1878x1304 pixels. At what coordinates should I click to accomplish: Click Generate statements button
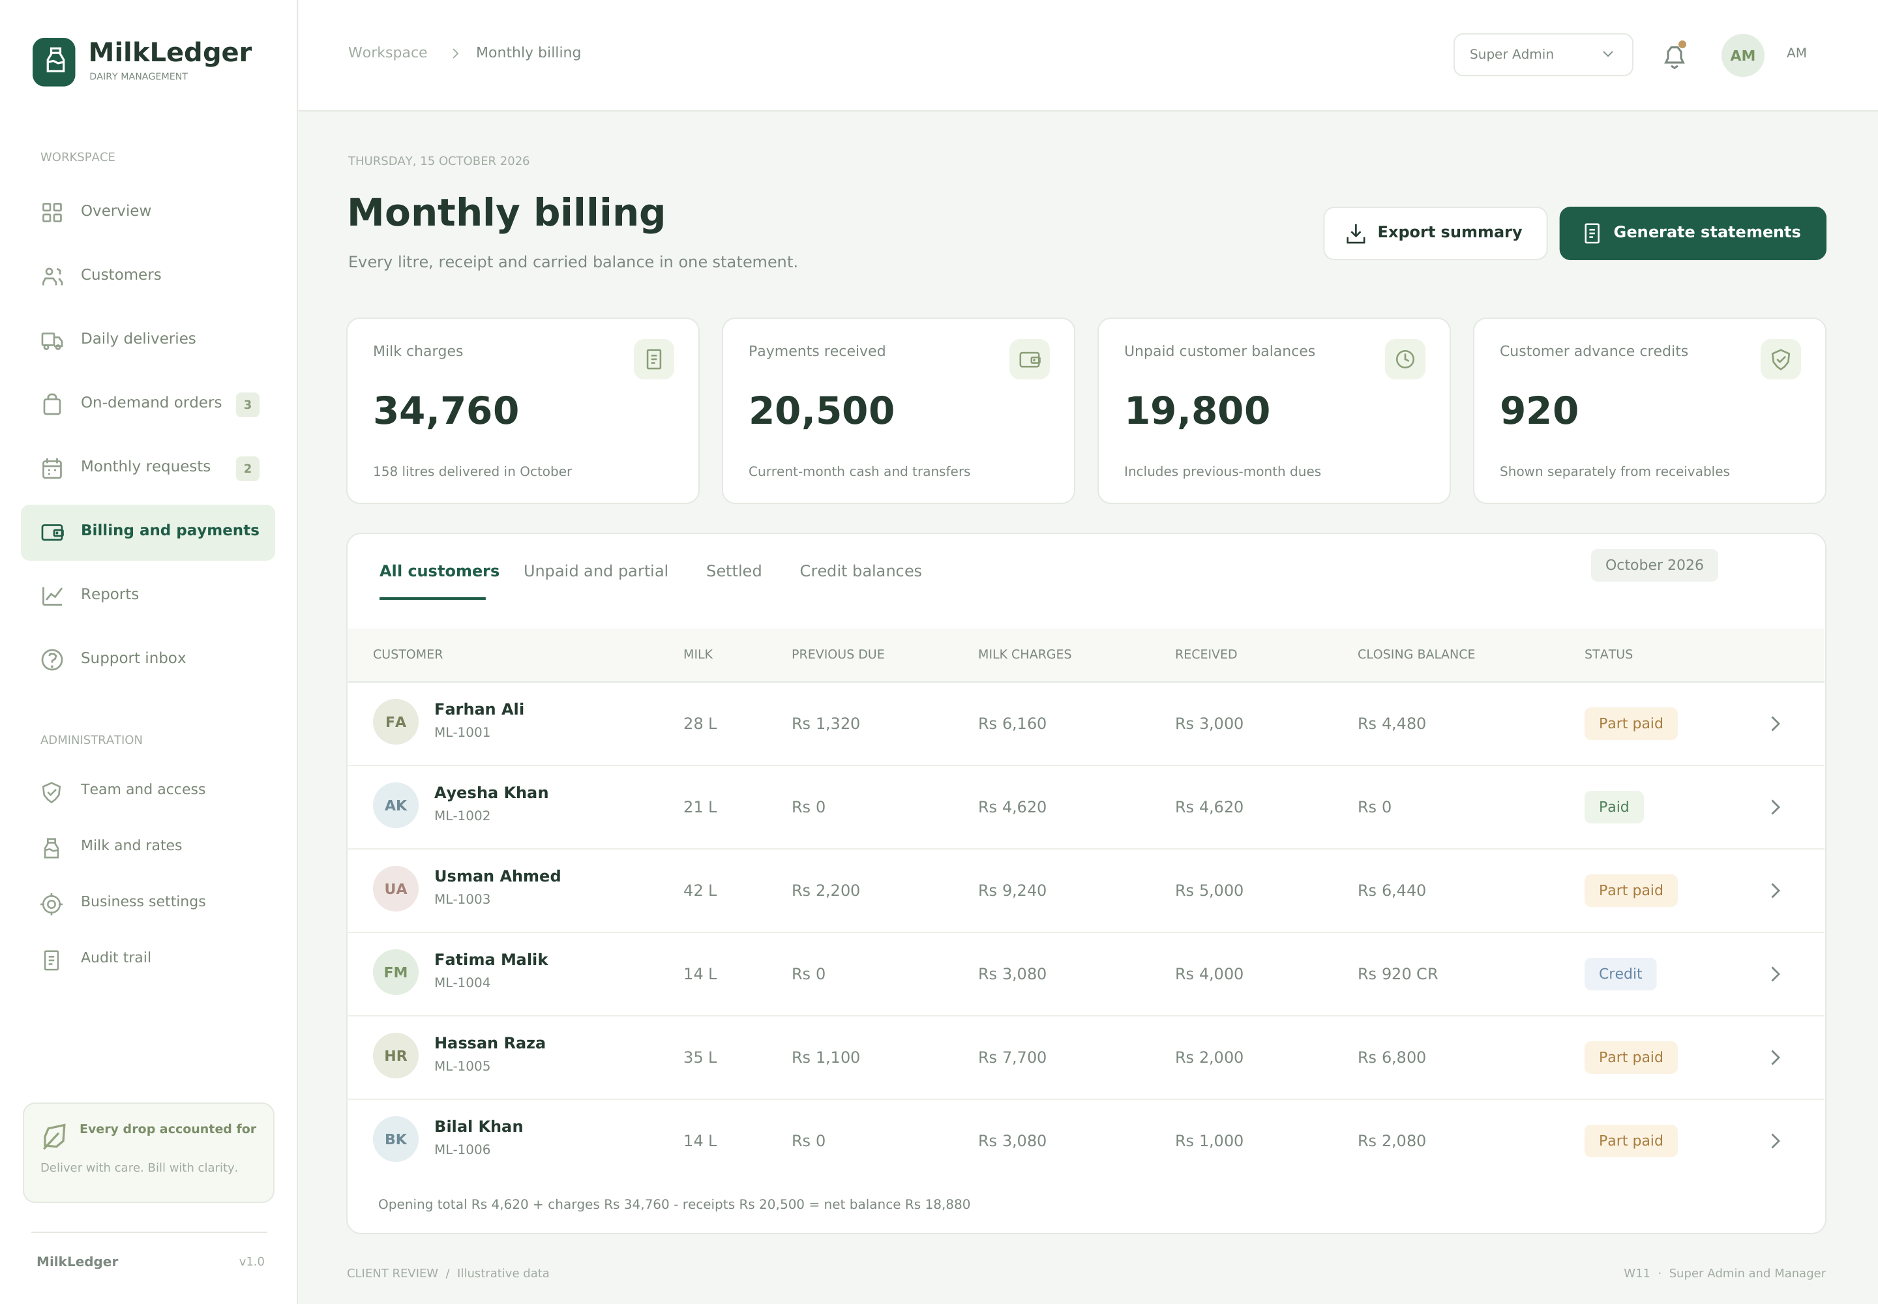[1692, 233]
